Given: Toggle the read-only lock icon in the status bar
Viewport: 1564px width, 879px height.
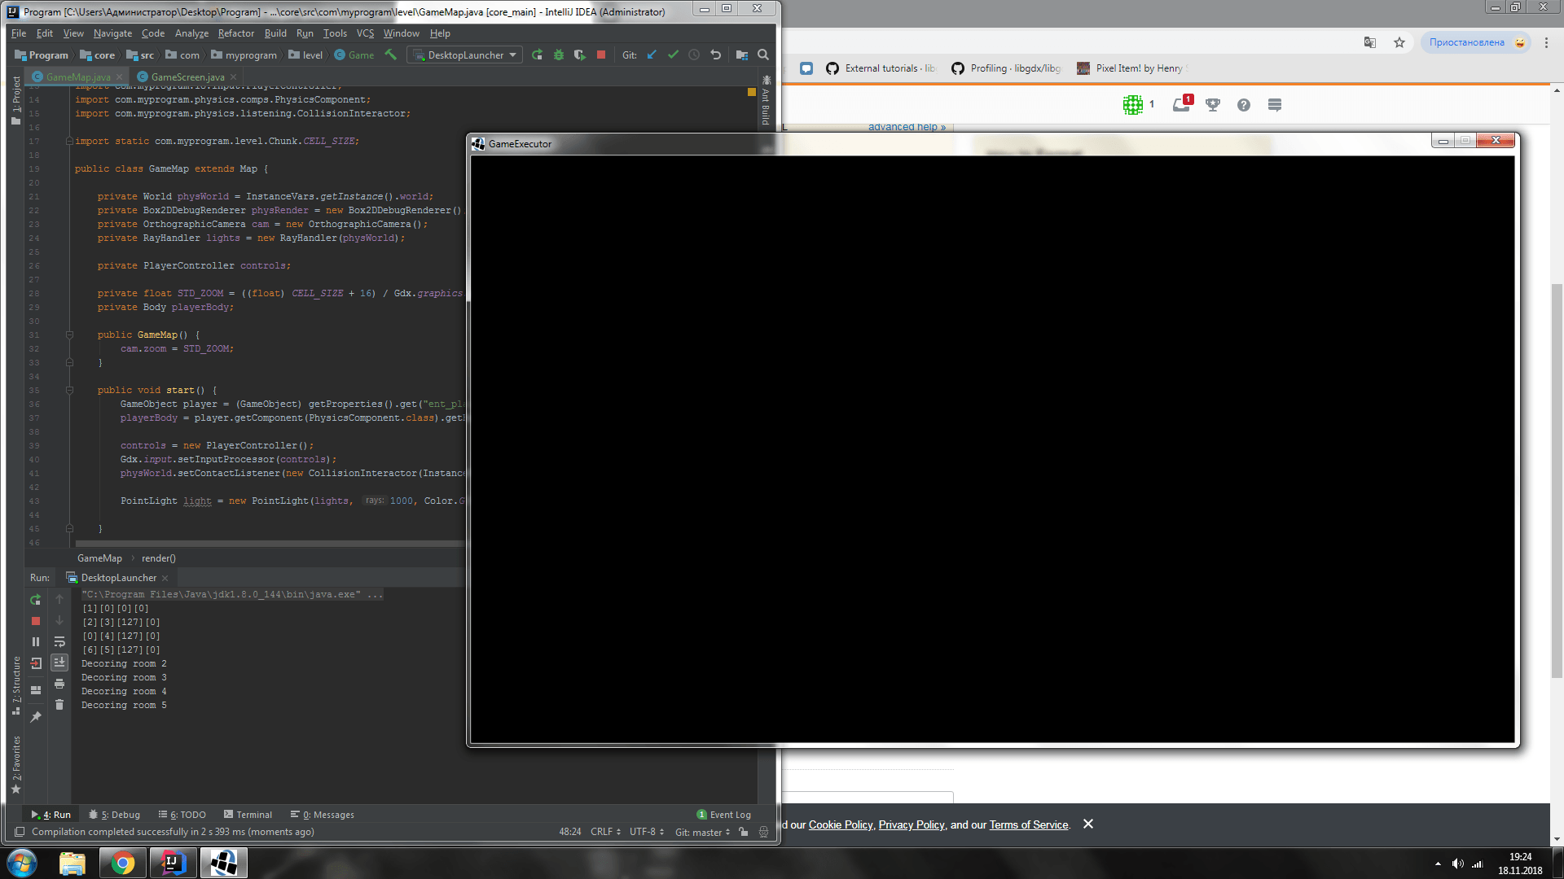Looking at the screenshot, I should click(x=743, y=832).
